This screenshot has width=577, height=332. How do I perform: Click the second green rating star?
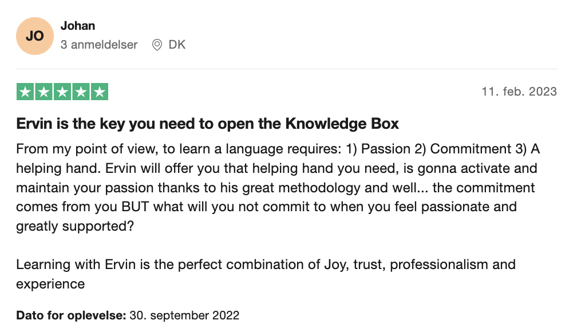[x=44, y=92]
